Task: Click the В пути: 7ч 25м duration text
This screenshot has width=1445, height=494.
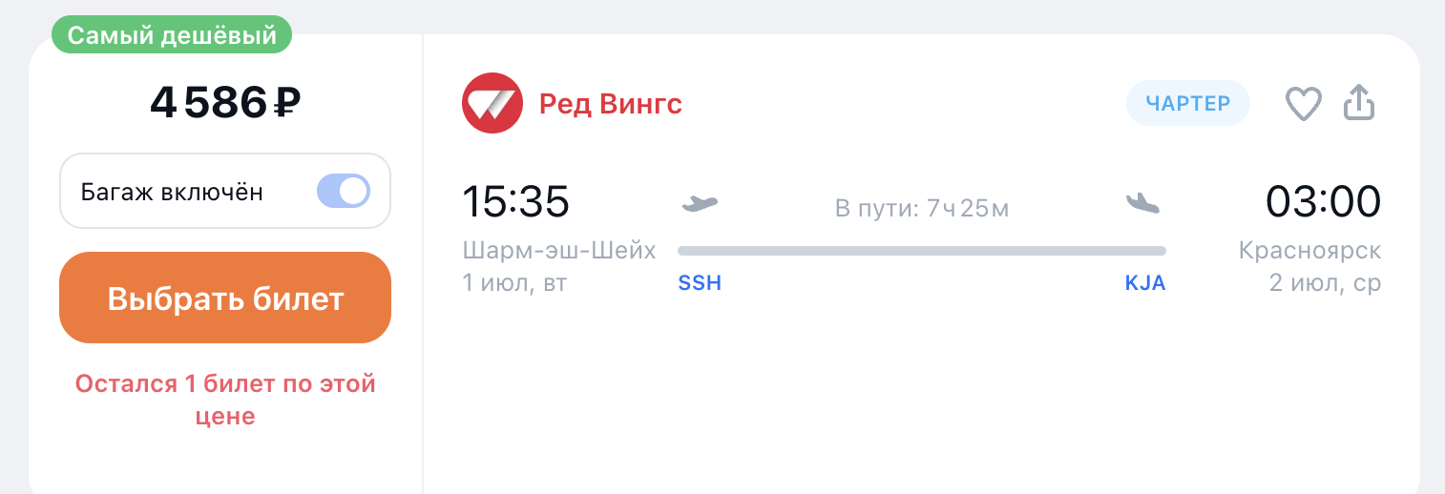Action: tap(922, 207)
